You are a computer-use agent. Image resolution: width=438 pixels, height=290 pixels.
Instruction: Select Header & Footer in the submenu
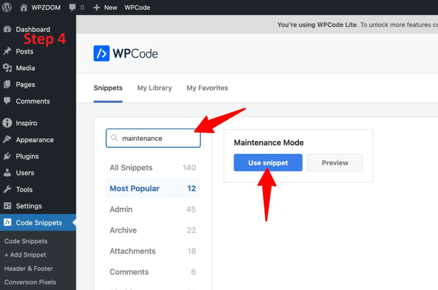tap(28, 269)
